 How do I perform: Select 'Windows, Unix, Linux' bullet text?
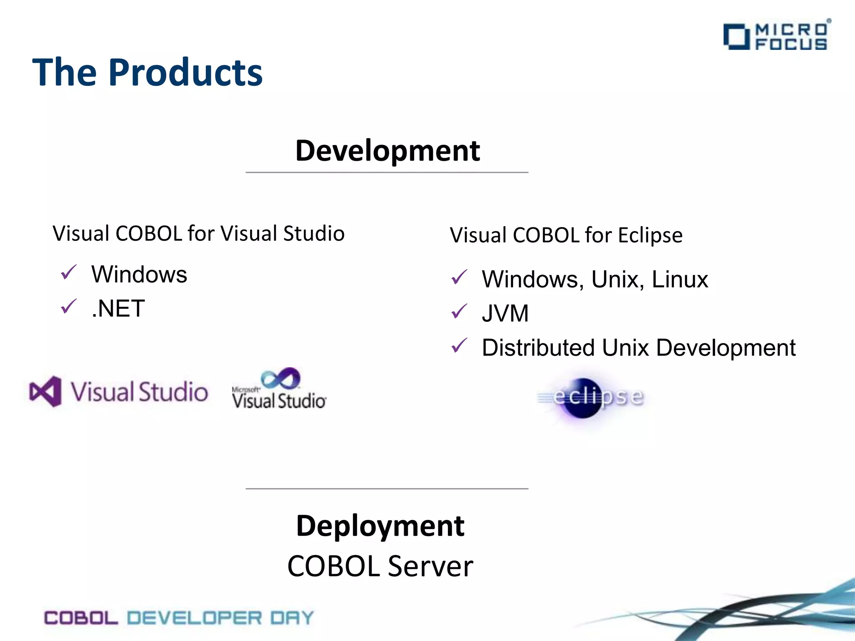coord(595,280)
